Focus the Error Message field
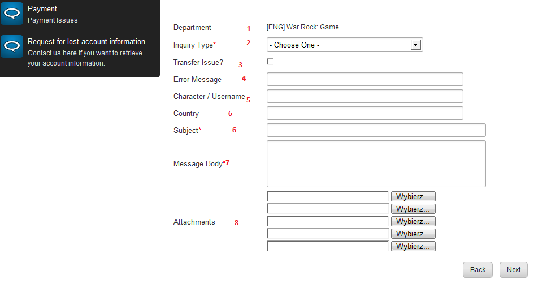The width and height of the screenshot is (547, 293). pyautogui.click(x=365, y=79)
